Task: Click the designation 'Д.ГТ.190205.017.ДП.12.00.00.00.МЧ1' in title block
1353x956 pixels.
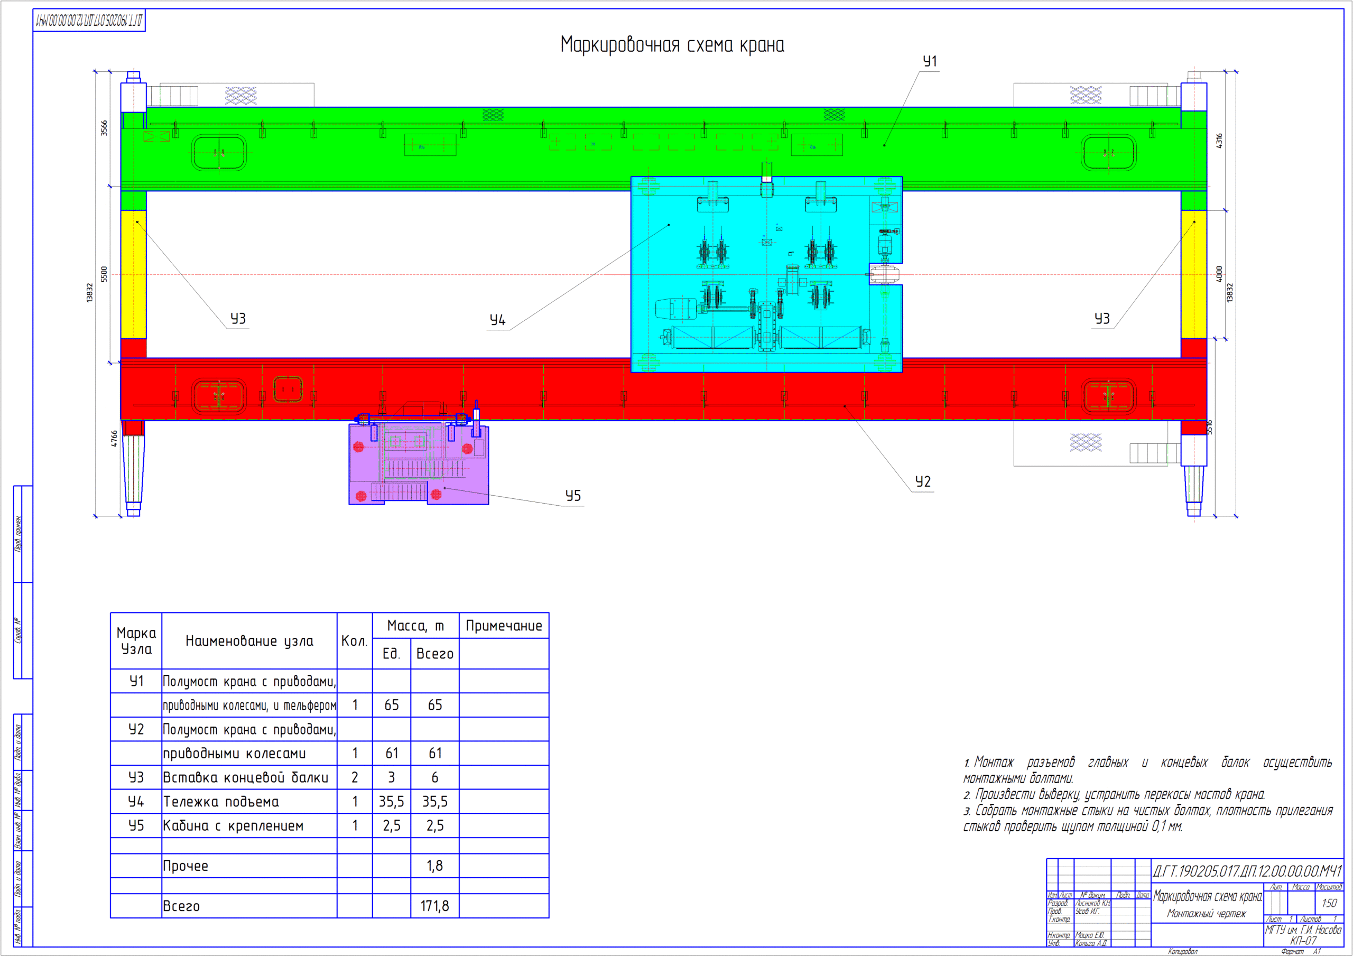Action: (x=1247, y=871)
